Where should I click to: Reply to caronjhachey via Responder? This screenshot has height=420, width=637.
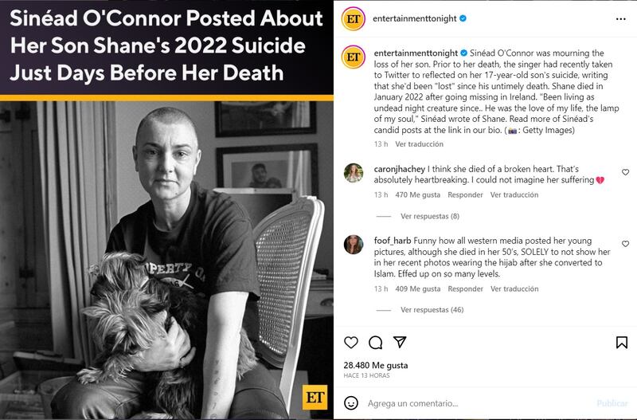(x=465, y=194)
